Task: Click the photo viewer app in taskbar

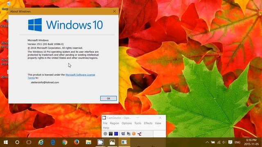Action: pyautogui.click(x=112, y=142)
